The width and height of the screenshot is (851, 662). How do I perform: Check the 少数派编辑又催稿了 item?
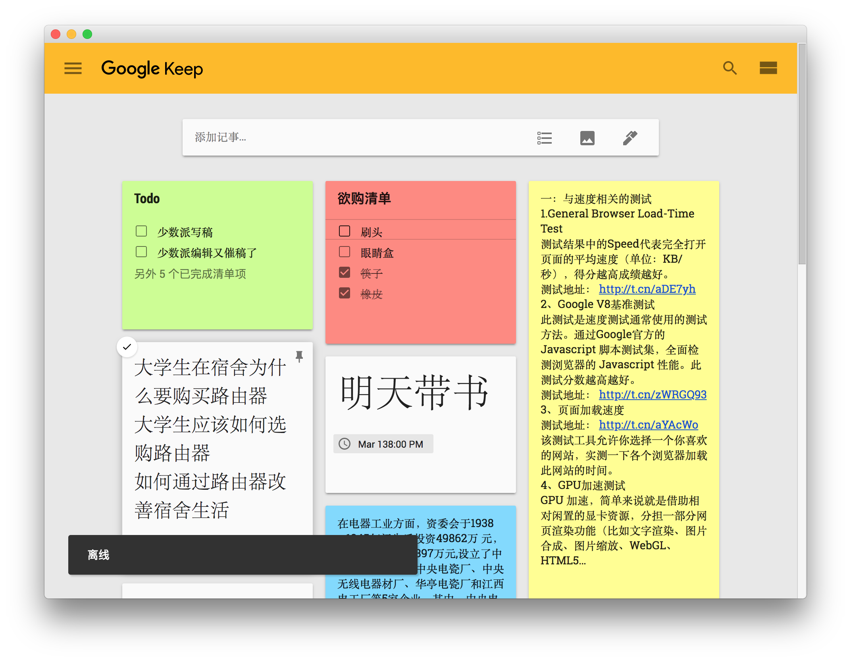point(141,252)
